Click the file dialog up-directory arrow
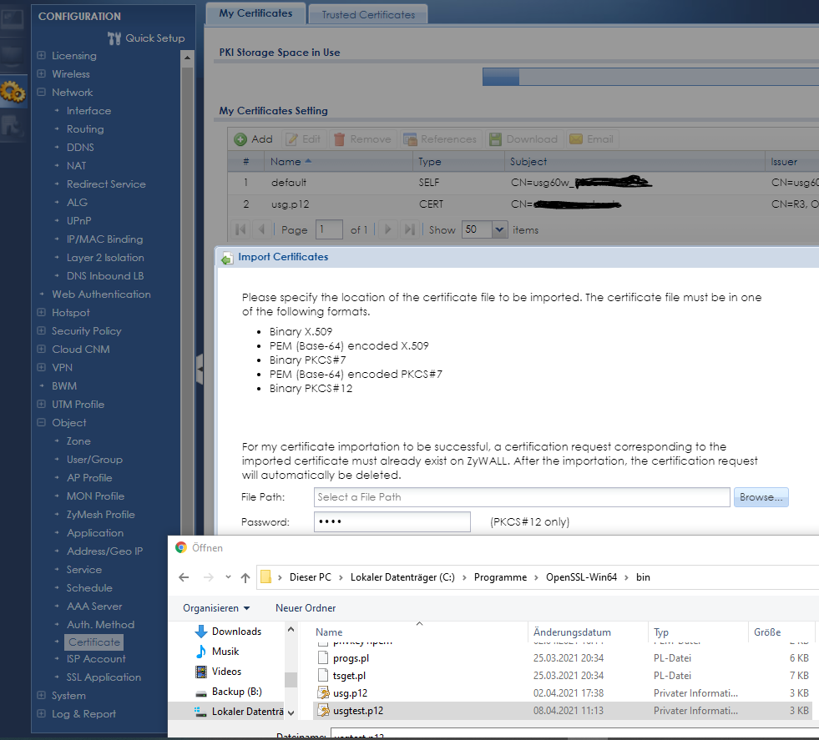The height and width of the screenshot is (740, 819). [x=245, y=577]
